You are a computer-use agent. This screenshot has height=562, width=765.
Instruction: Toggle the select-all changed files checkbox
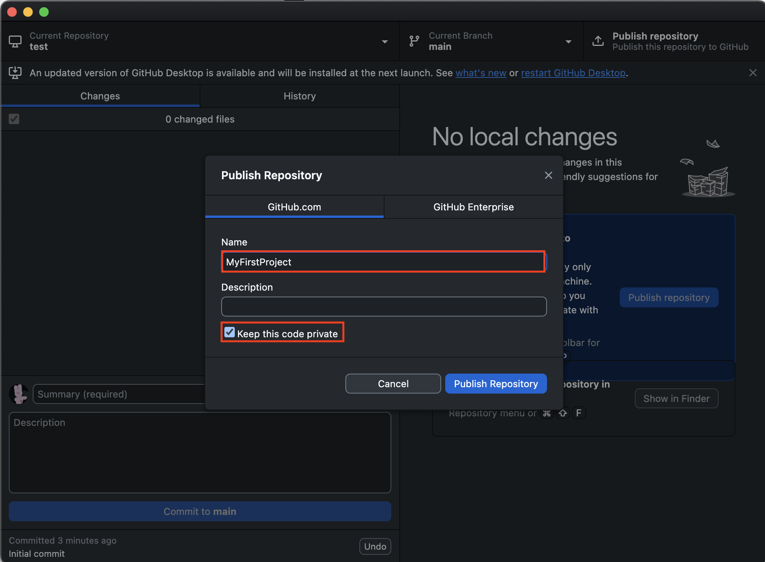[14, 119]
